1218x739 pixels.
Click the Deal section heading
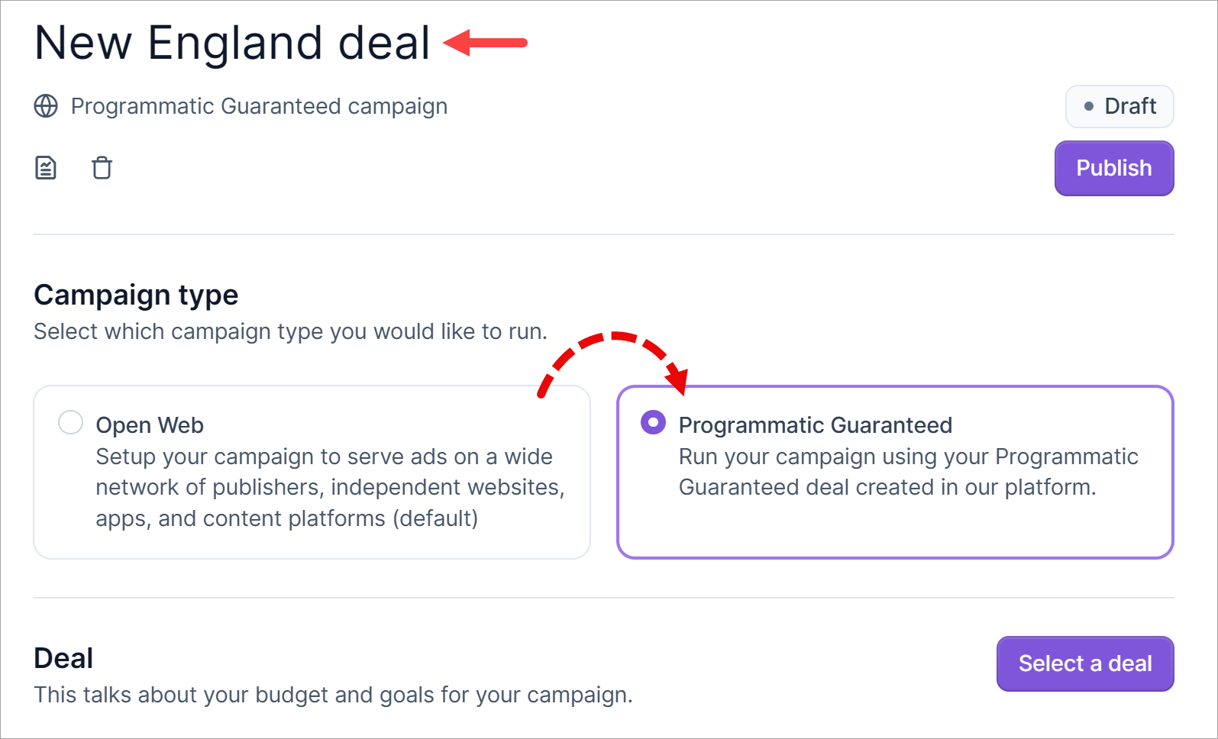[x=63, y=658]
